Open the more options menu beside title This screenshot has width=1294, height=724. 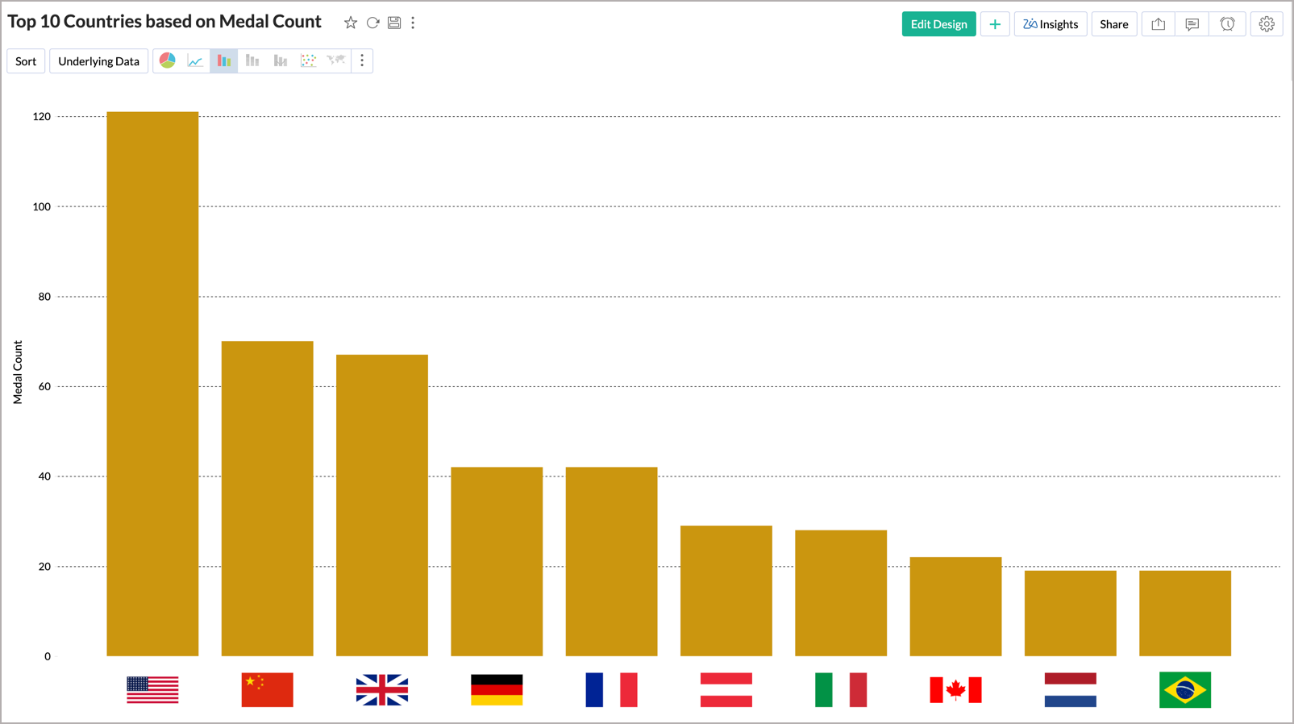click(413, 23)
